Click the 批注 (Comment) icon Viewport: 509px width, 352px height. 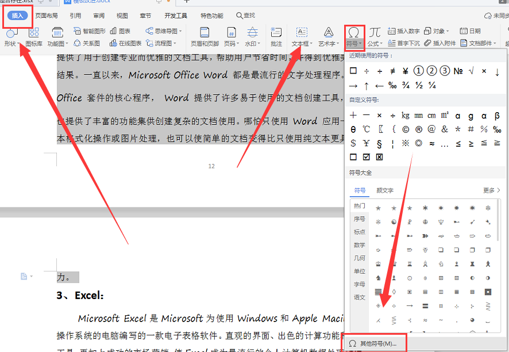(x=276, y=32)
